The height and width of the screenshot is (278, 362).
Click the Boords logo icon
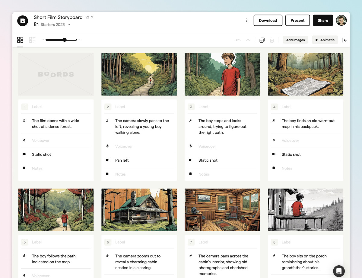23,21
